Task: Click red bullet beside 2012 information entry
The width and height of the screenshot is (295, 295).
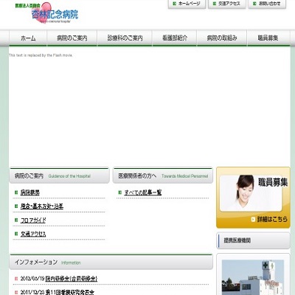Action: [x=16, y=279]
